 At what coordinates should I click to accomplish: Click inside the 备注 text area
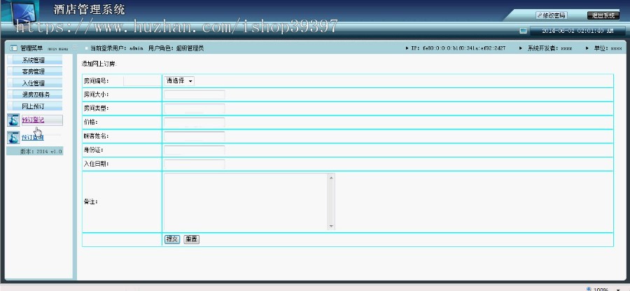[x=246, y=201]
